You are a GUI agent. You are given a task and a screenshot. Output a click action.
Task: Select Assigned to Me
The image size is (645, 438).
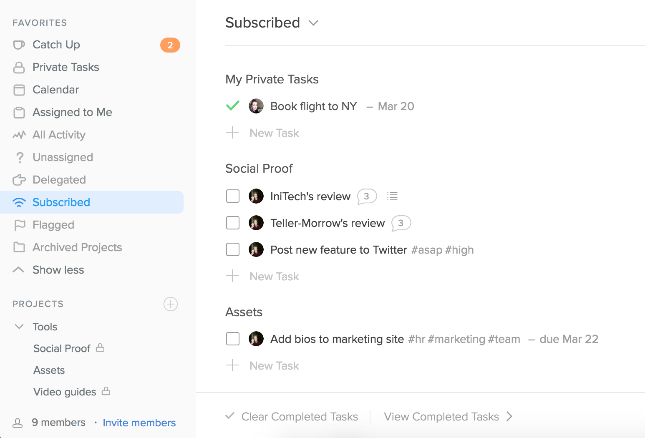tap(73, 112)
